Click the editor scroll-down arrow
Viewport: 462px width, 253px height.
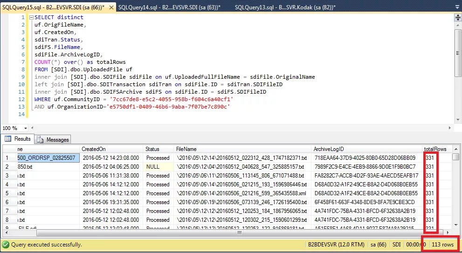coord(458,120)
